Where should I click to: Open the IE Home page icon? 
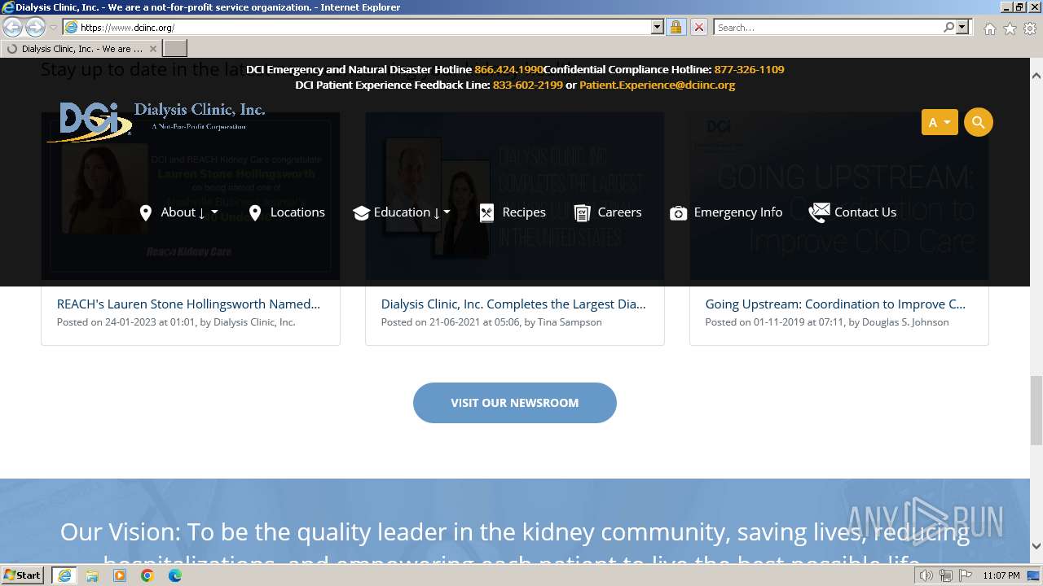click(x=989, y=28)
